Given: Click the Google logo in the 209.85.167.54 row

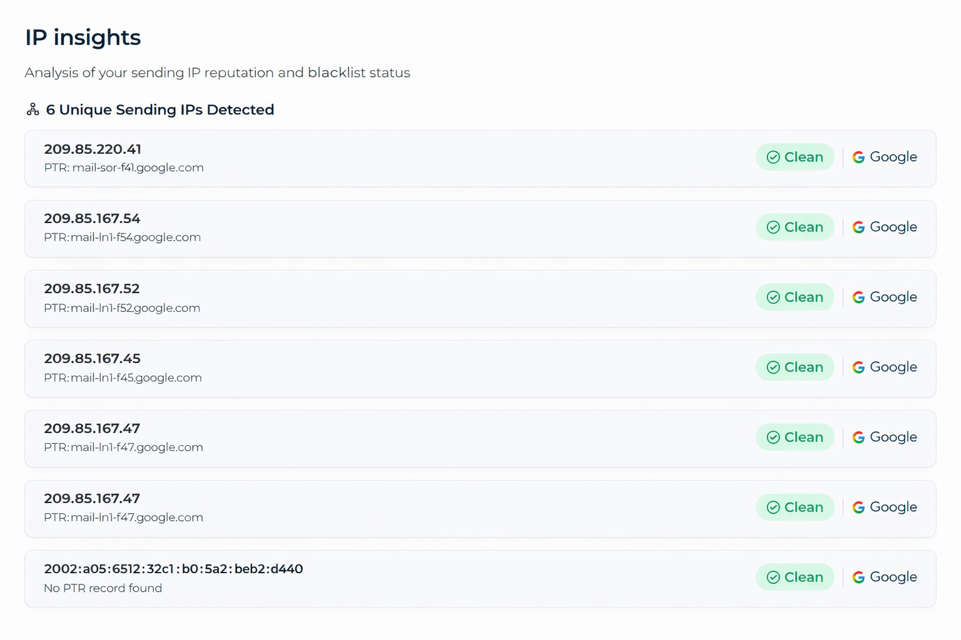Looking at the screenshot, I should (x=858, y=227).
